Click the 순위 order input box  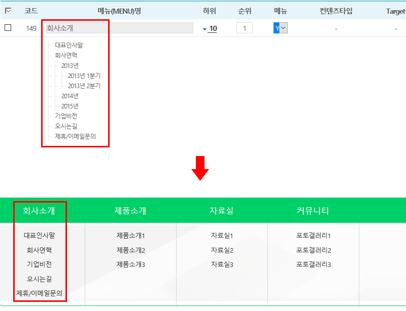[x=244, y=28]
